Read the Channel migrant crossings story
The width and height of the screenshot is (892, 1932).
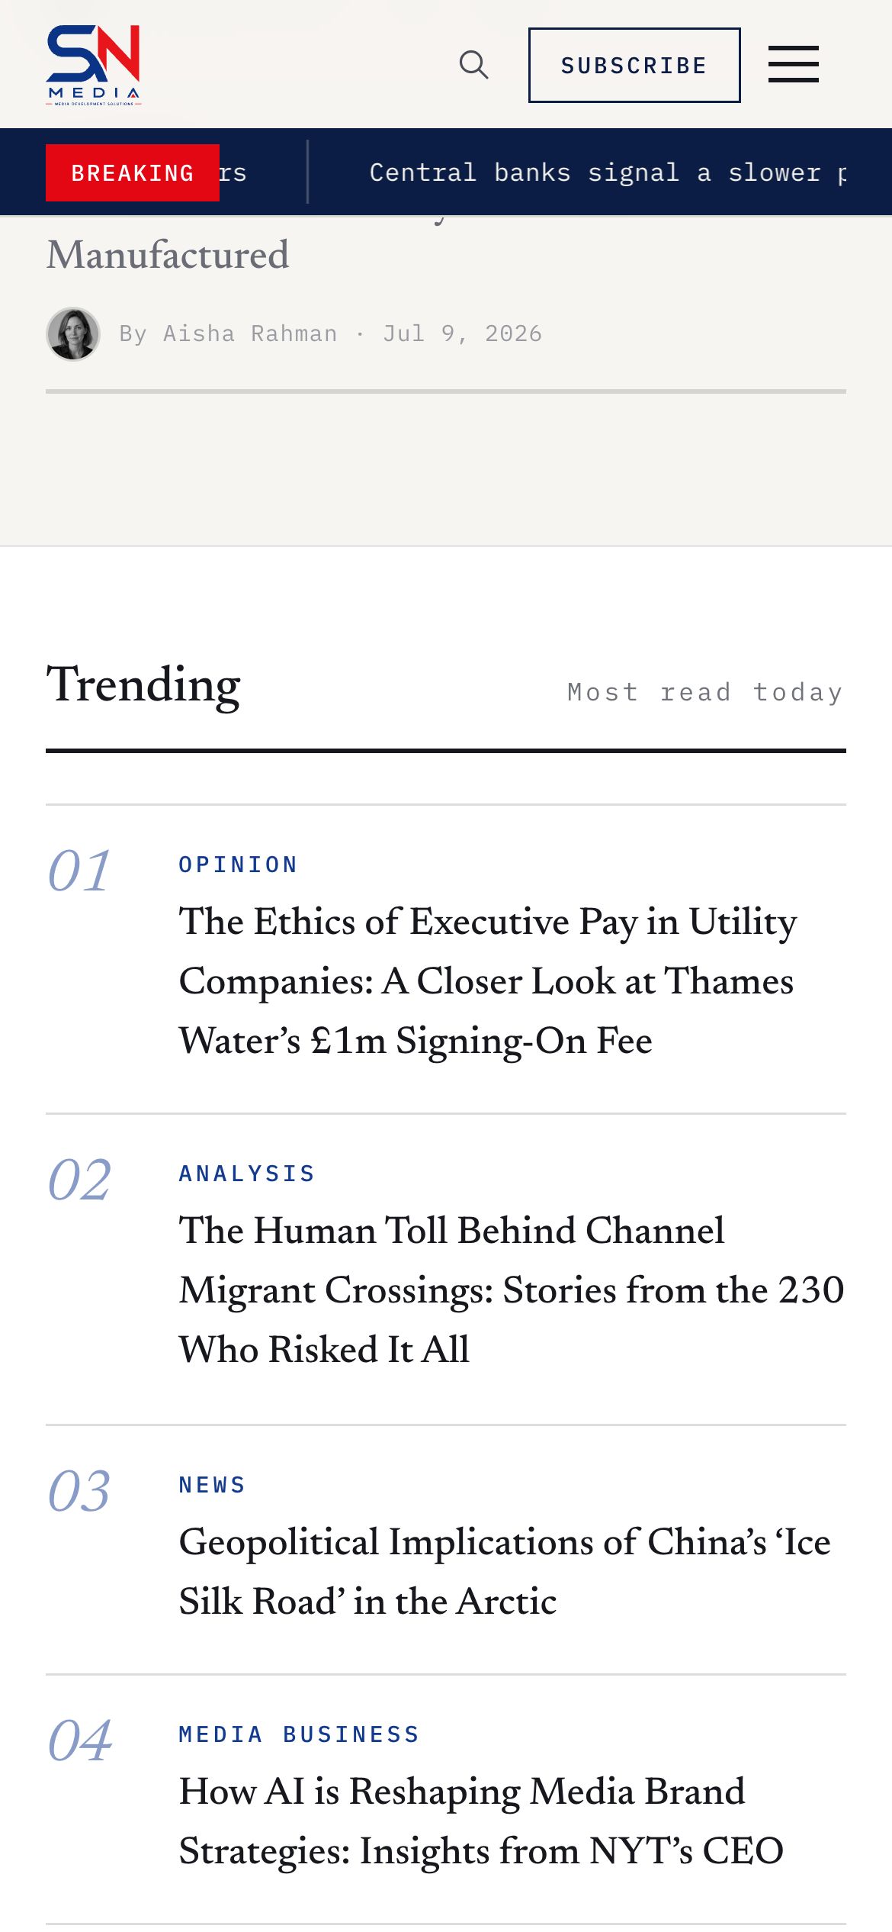512,1290
